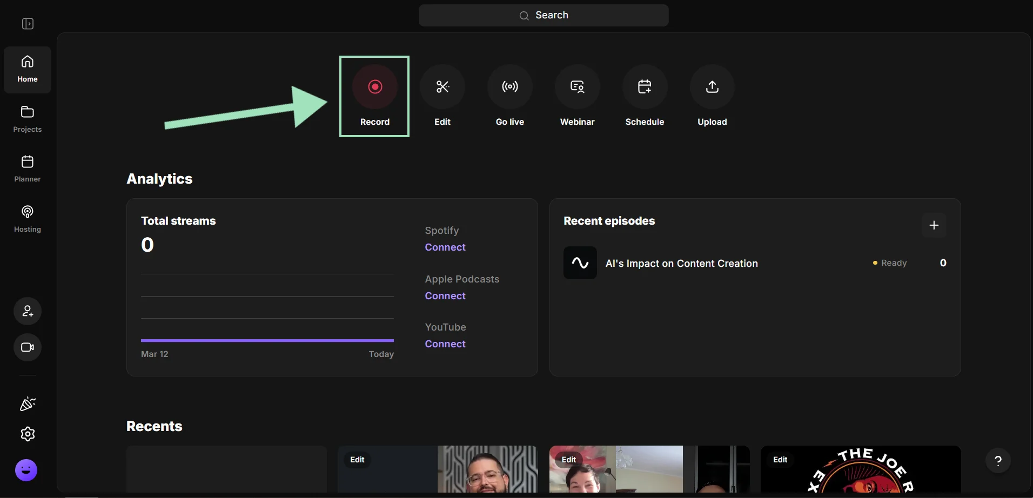Viewport: 1033px width, 498px height.
Task: Click the Recent episodes heading
Action: pyautogui.click(x=609, y=221)
